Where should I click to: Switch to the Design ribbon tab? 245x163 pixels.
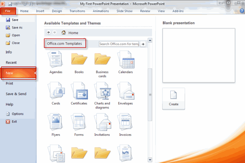(x=57, y=11)
